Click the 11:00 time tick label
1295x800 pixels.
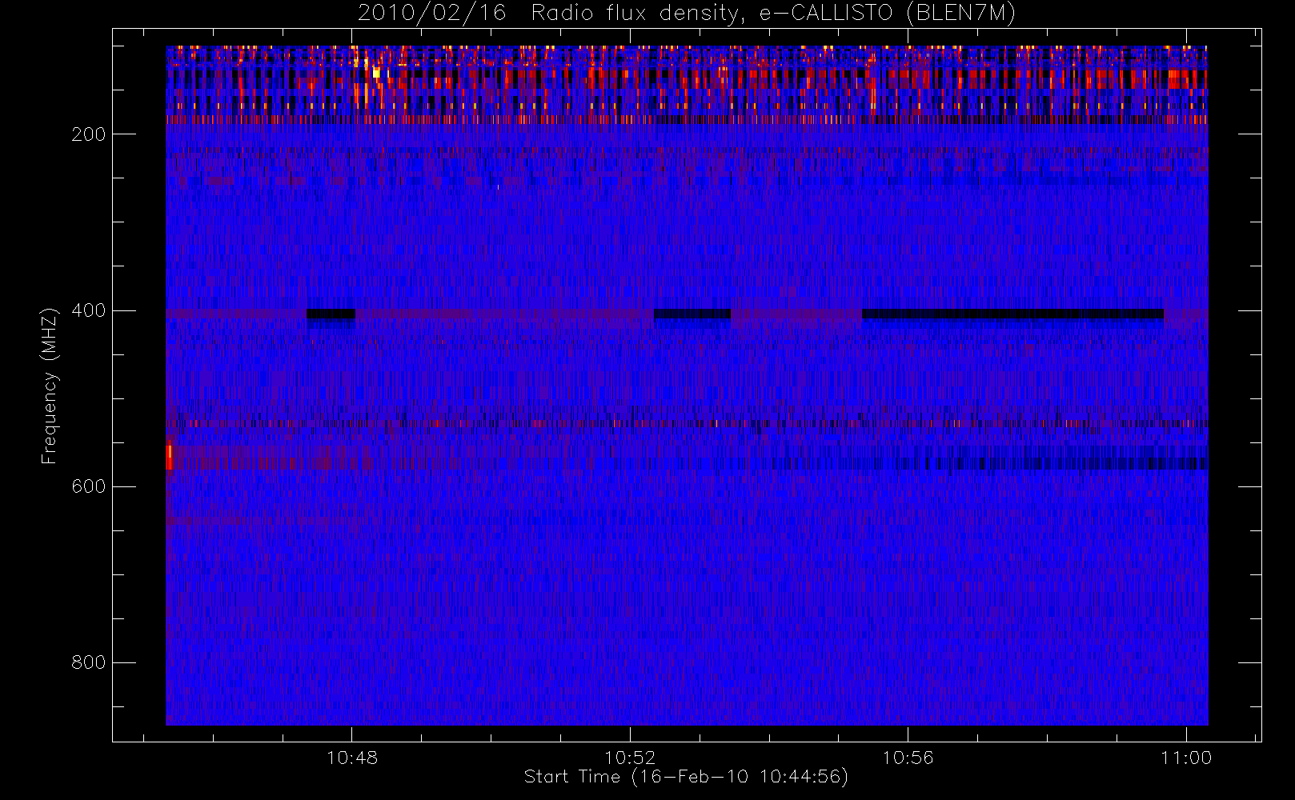click(x=1186, y=758)
